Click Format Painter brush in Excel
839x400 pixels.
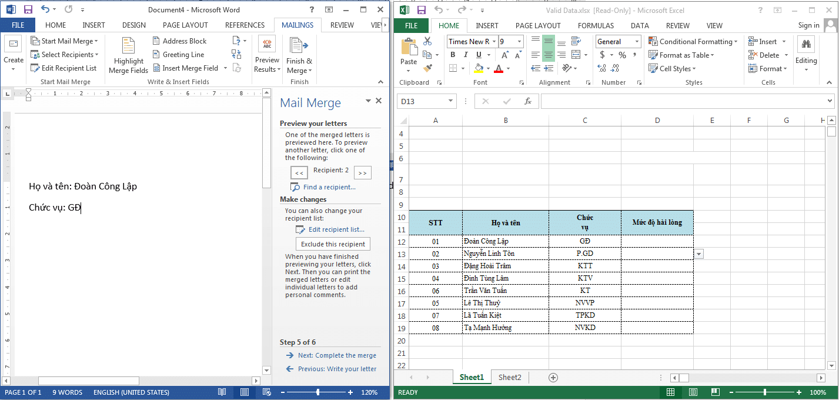(x=427, y=68)
